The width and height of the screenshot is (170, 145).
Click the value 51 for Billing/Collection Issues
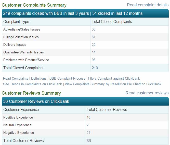pyautogui.click(x=94, y=37)
